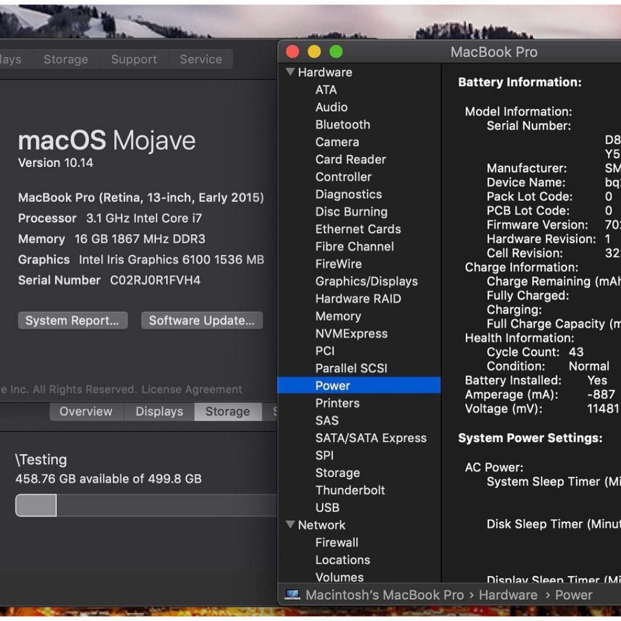
Task: Select the highlighted Power sidebar item
Action: click(x=332, y=386)
